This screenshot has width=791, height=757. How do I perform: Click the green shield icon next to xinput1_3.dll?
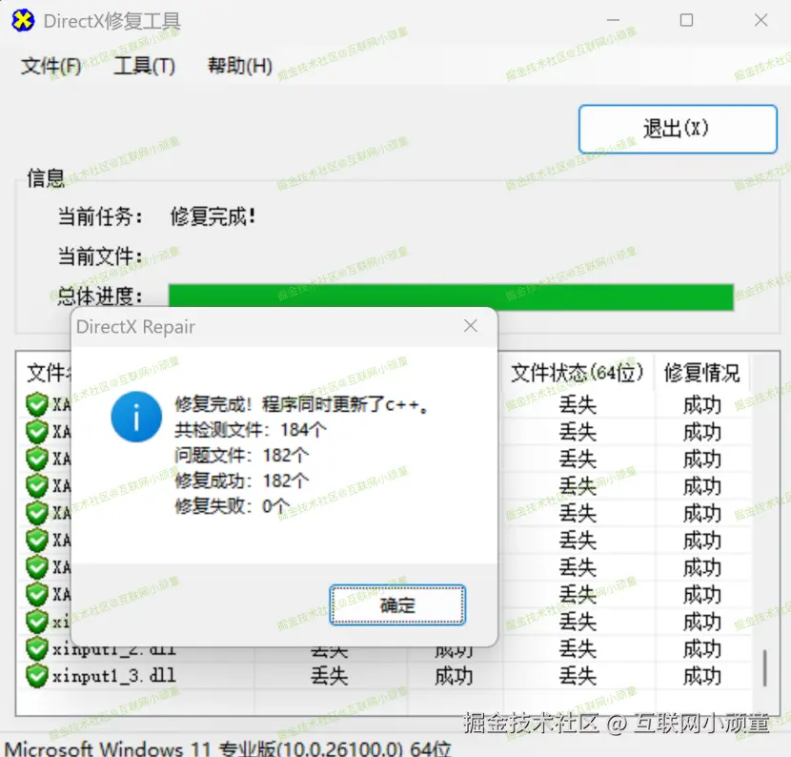35,677
